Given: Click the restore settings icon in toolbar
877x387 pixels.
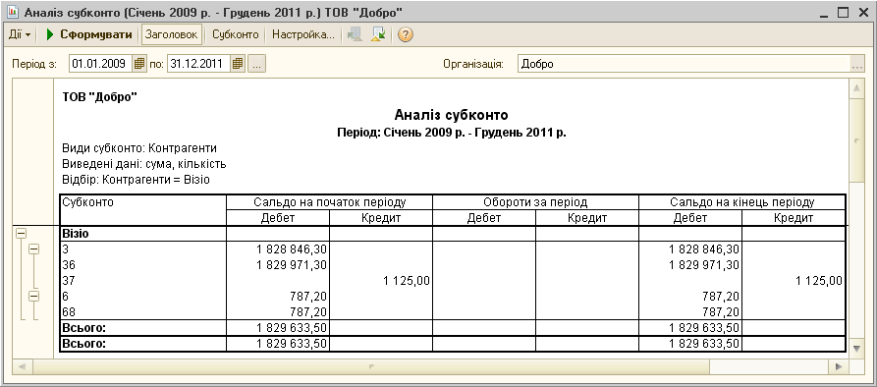Looking at the screenshot, I should click(355, 34).
